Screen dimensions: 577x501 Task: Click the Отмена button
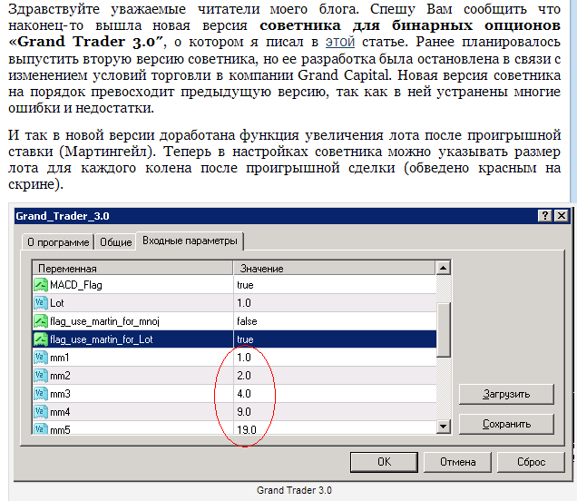[x=458, y=462]
